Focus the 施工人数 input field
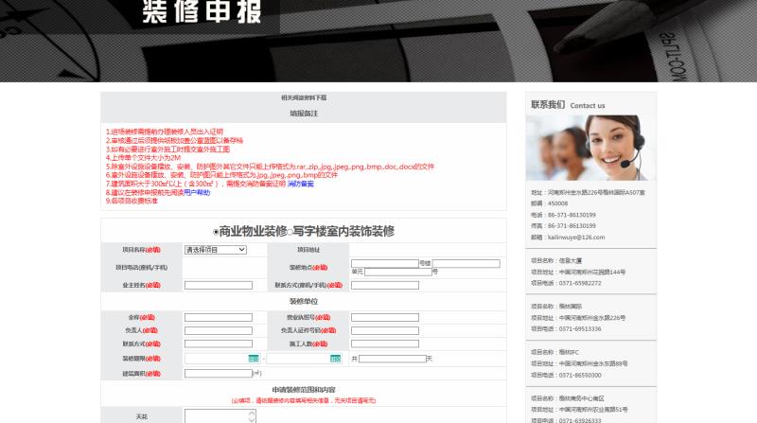The width and height of the screenshot is (757, 423). tap(384, 344)
